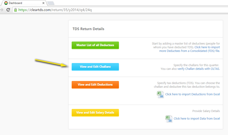Click the Dashboard tab favicon
Screen dimensions: 228x135
(x=6, y=3)
